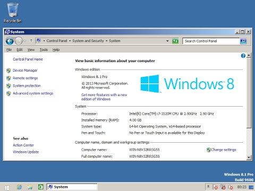Click the Forward navigation arrow
Viewport: 255px width, 191px height.
[x=19, y=41]
